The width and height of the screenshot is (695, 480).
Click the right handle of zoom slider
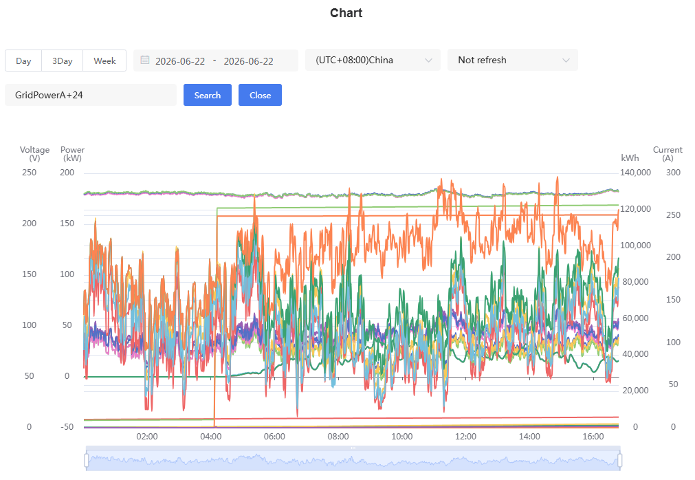coord(619,461)
